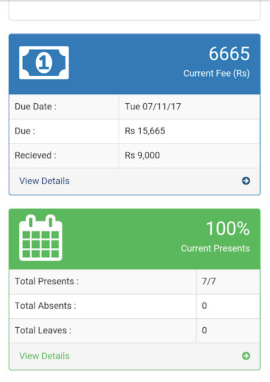Click the Total Leaves row label
Viewport: 270px width, 382px height.
pos(43,330)
